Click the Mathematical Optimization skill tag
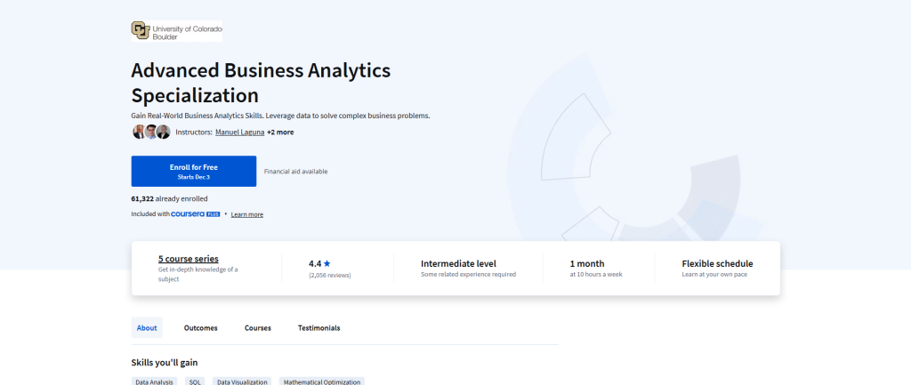 point(322,381)
